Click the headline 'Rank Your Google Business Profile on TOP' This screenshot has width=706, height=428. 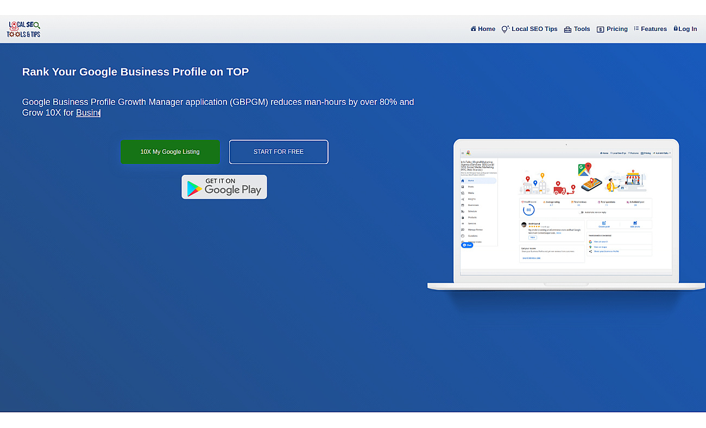pos(135,72)
